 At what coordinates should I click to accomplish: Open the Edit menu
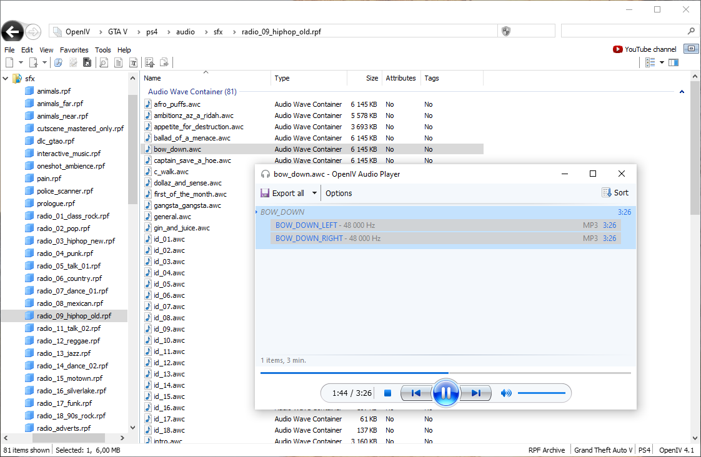27,50
